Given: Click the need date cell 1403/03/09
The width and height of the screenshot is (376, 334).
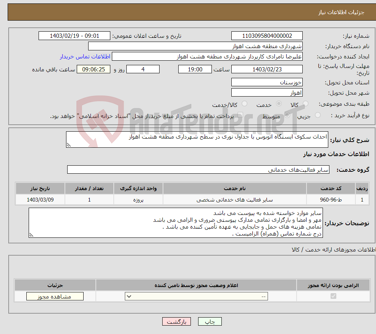Looking at the screenshot, I should 40,200.
